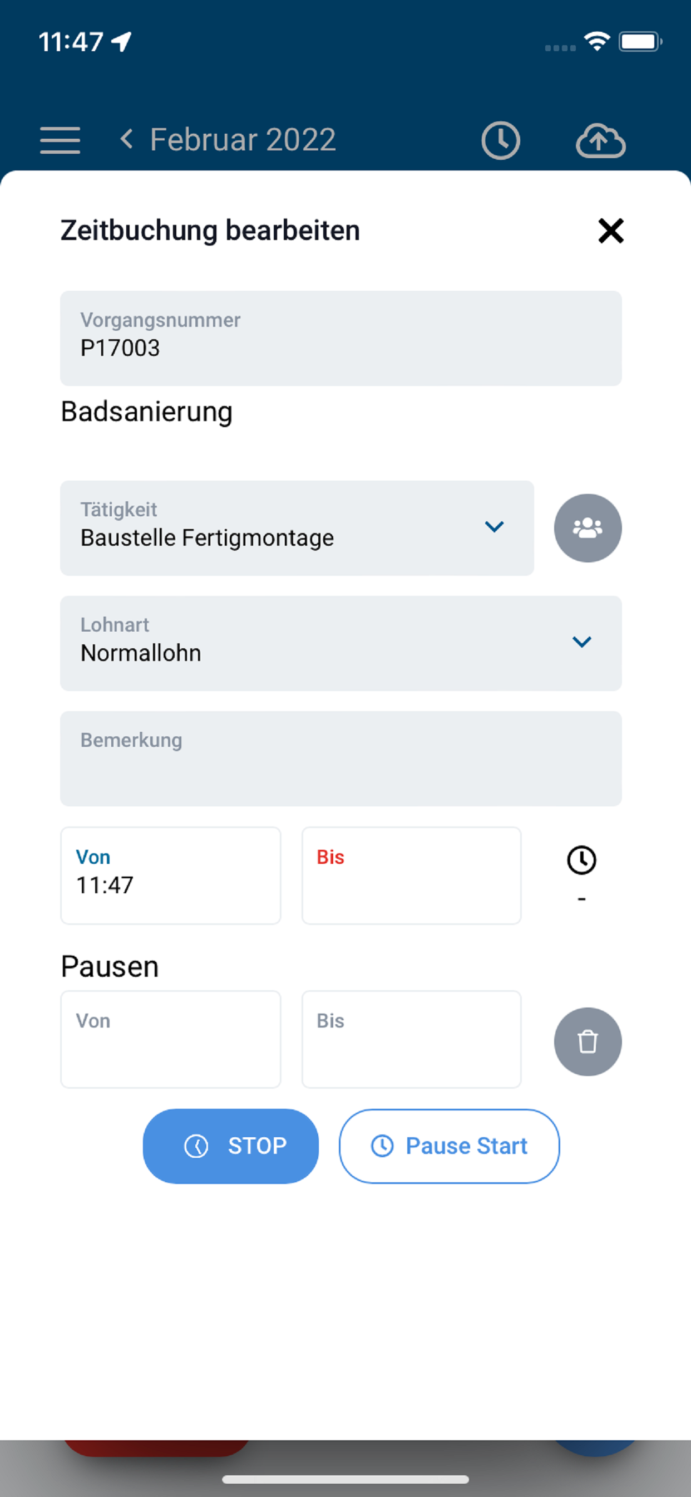Tap the clock icon in header
Image resolution: width=691 pixels, height=1497 pixels.
[x=500, y=140]
